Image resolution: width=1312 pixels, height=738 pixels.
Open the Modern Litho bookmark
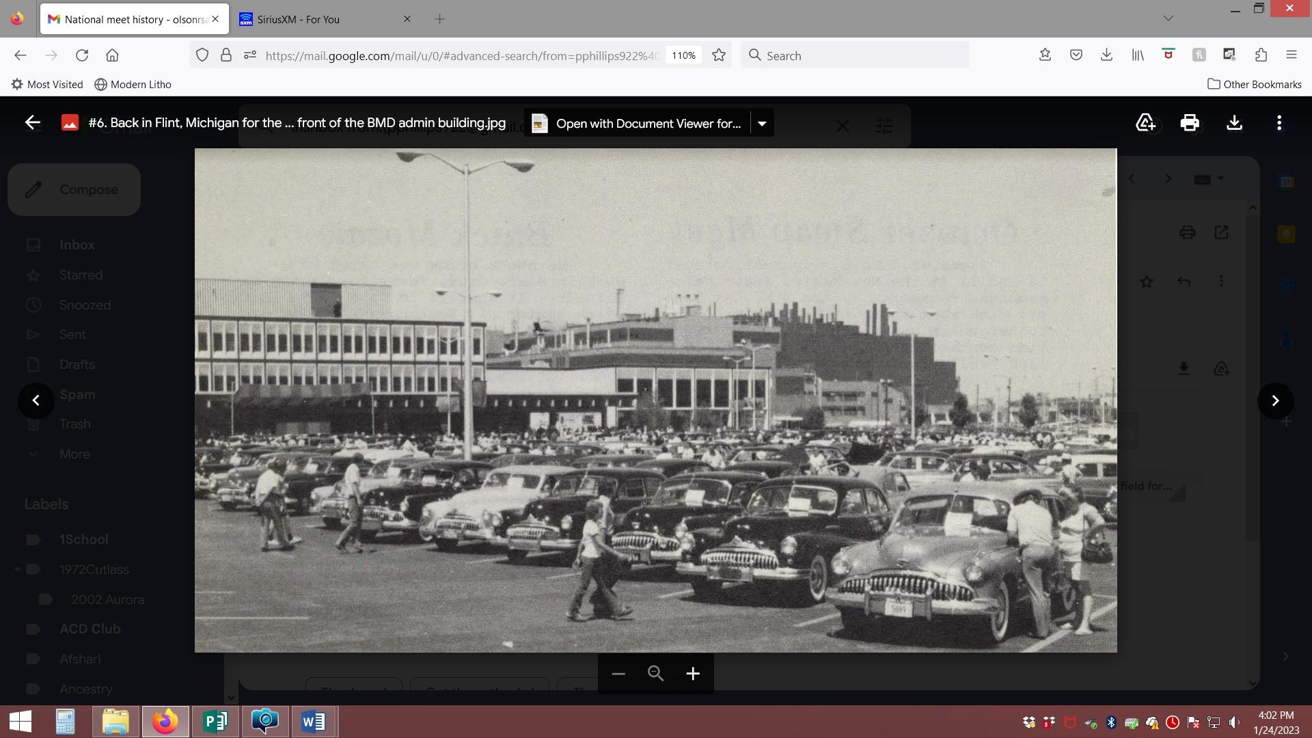coord(133,85)
